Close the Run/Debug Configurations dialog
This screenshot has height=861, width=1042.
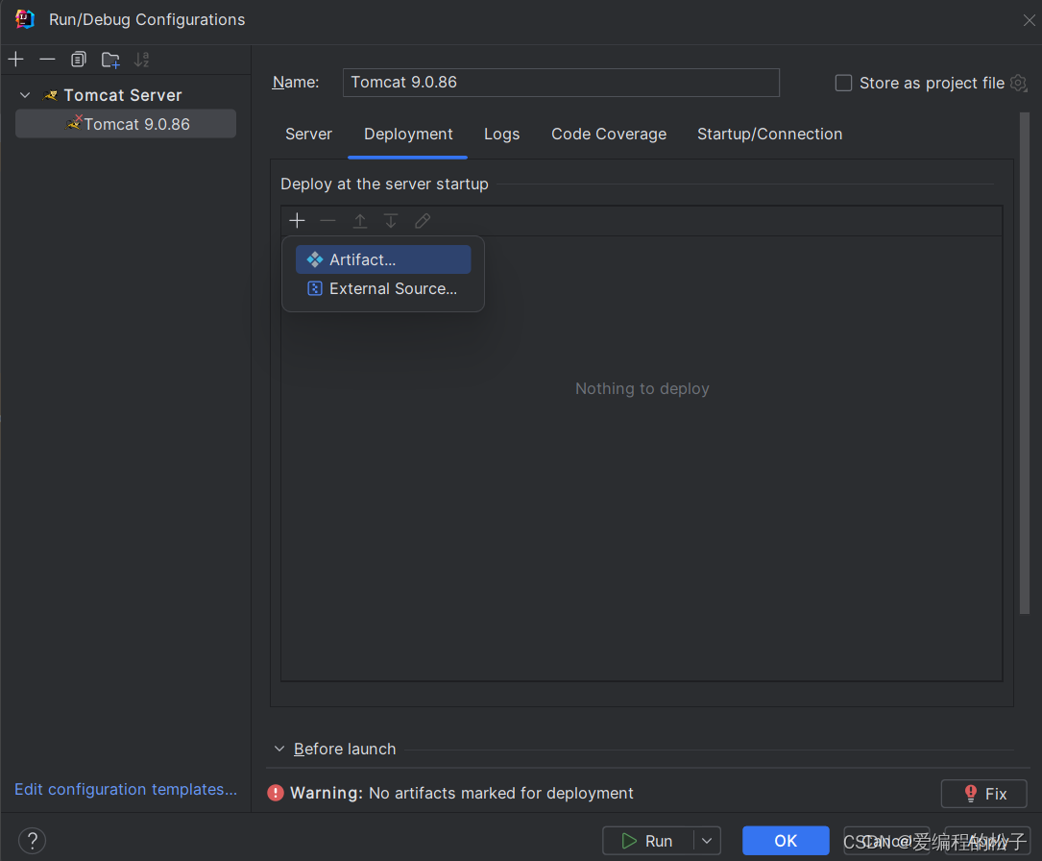click(1029, 20)
